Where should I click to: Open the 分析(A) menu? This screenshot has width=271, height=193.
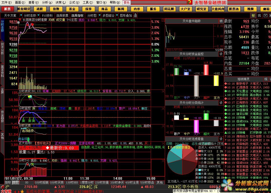click(47, 3)
